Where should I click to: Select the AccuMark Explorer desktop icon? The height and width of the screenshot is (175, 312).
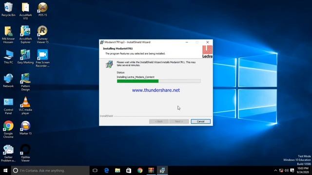[x=25, y=35]
